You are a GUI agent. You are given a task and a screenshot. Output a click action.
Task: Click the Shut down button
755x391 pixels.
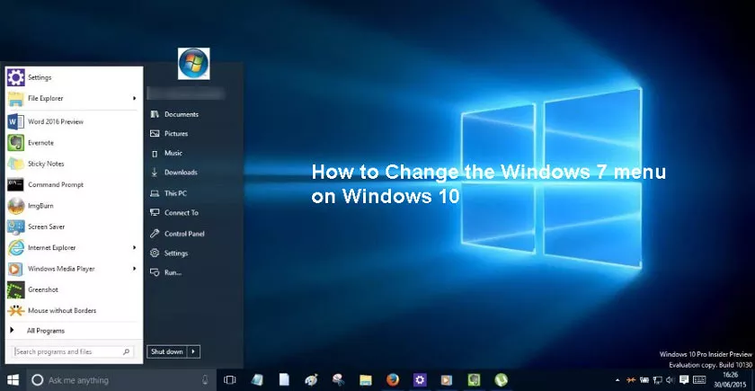pyautogui.click(x=167, y=352)
